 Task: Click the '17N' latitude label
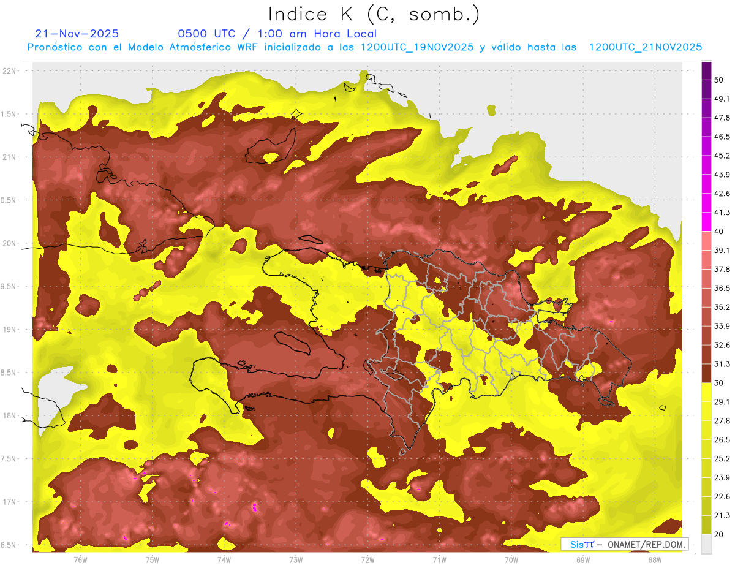coord(10,502)
